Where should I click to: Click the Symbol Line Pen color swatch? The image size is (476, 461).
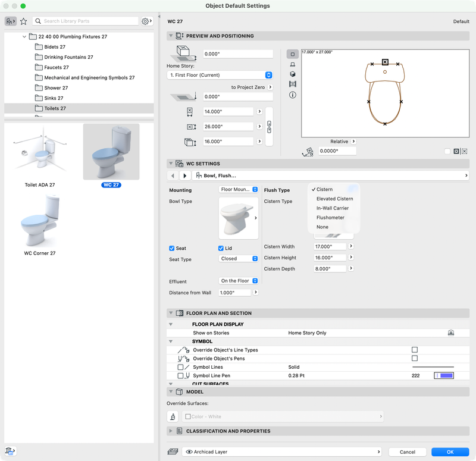click(444, 375)
